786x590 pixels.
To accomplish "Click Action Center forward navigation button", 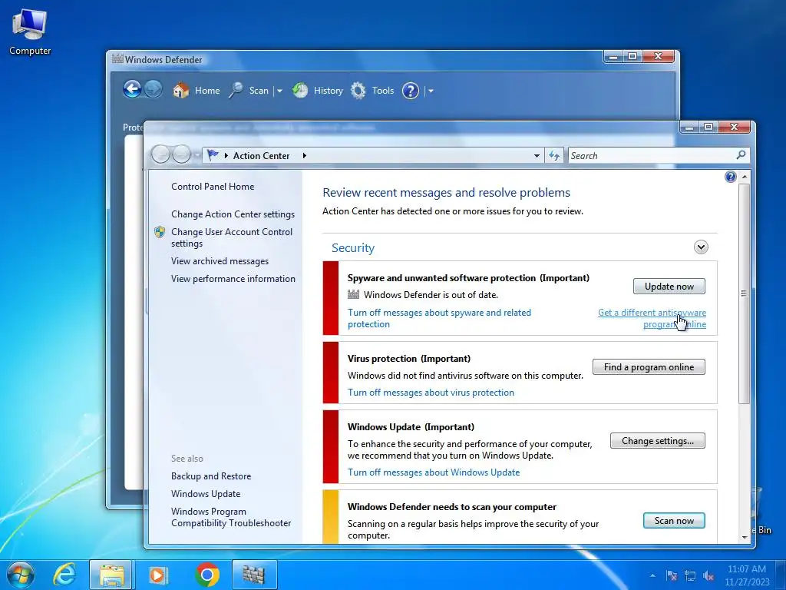I will pos(181,154).
